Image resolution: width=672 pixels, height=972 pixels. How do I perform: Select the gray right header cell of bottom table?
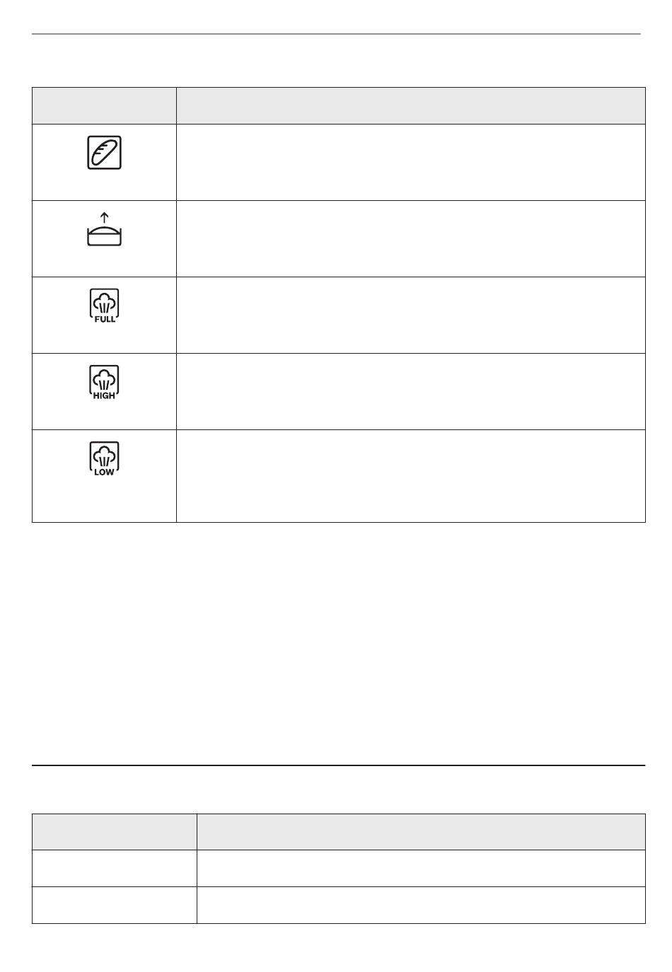422,832
